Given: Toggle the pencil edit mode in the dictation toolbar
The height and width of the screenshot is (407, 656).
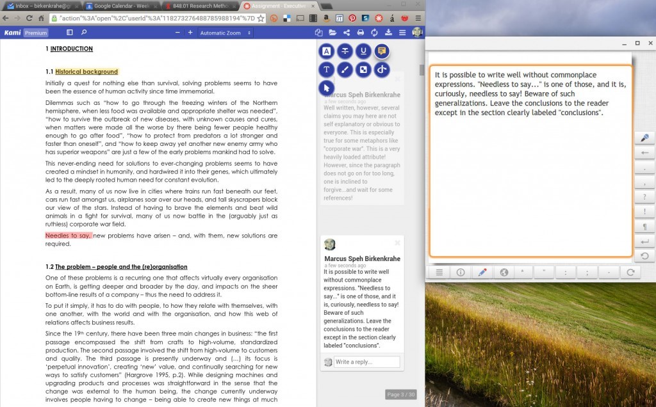Looking at the screenshot, I should [482, 271].
